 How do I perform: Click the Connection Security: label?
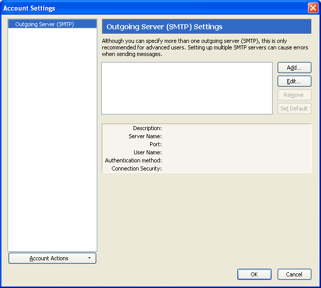click(137, 168)
